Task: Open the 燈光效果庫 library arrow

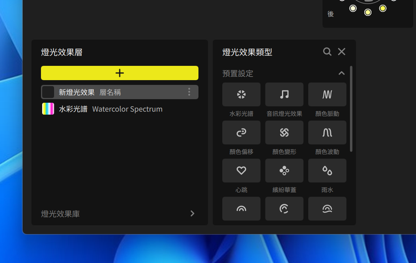Action: click(x=193, y=213)
